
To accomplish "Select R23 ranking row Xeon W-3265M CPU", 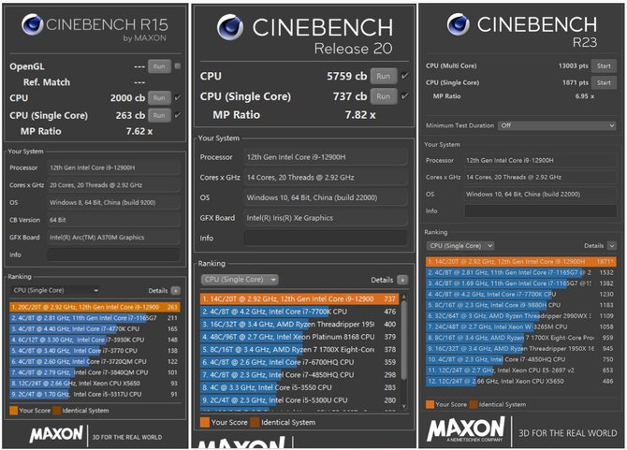I will (x=521, y=327).
